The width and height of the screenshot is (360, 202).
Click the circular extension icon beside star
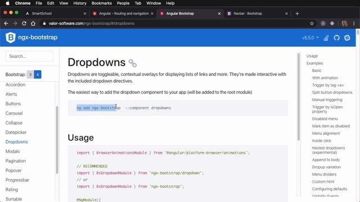click(x=323, y=24)
